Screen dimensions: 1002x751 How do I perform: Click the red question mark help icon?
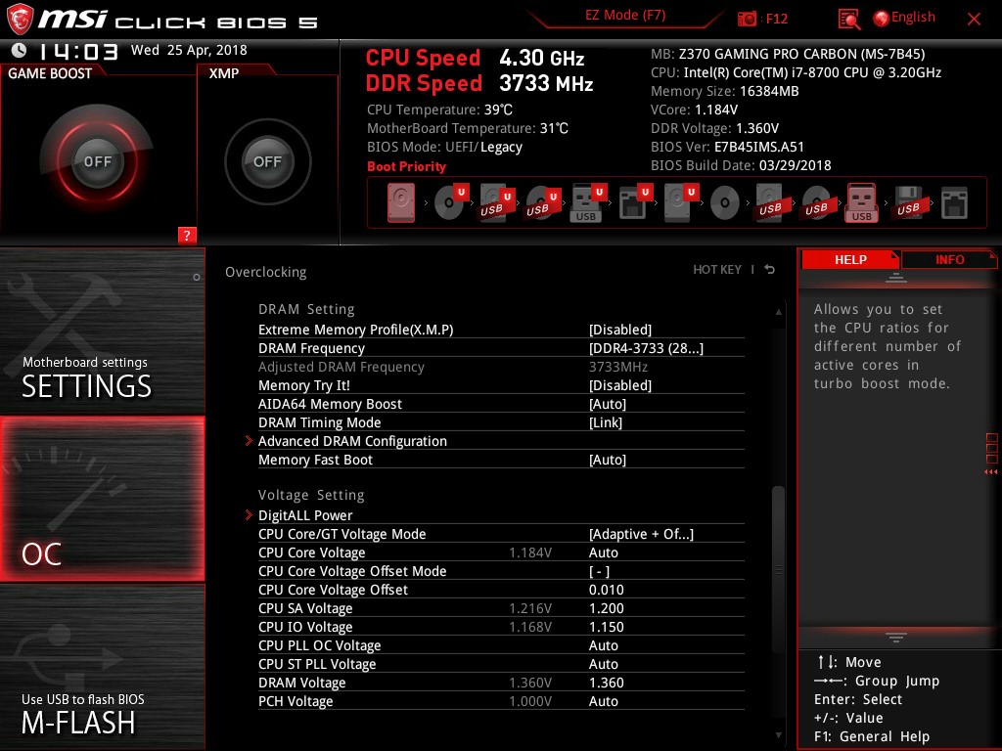pos(187,235)
